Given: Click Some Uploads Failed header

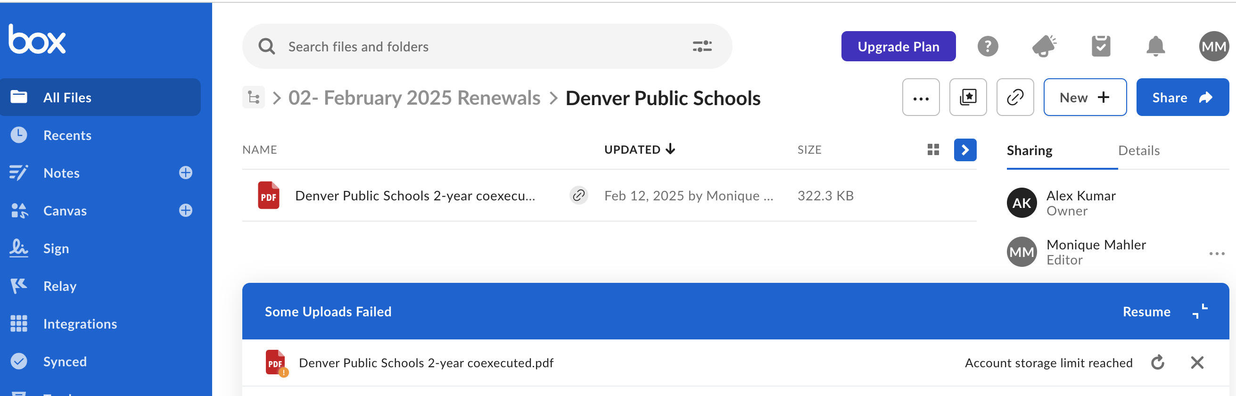Looking at the screenshot, I should (x=328, y=312).
